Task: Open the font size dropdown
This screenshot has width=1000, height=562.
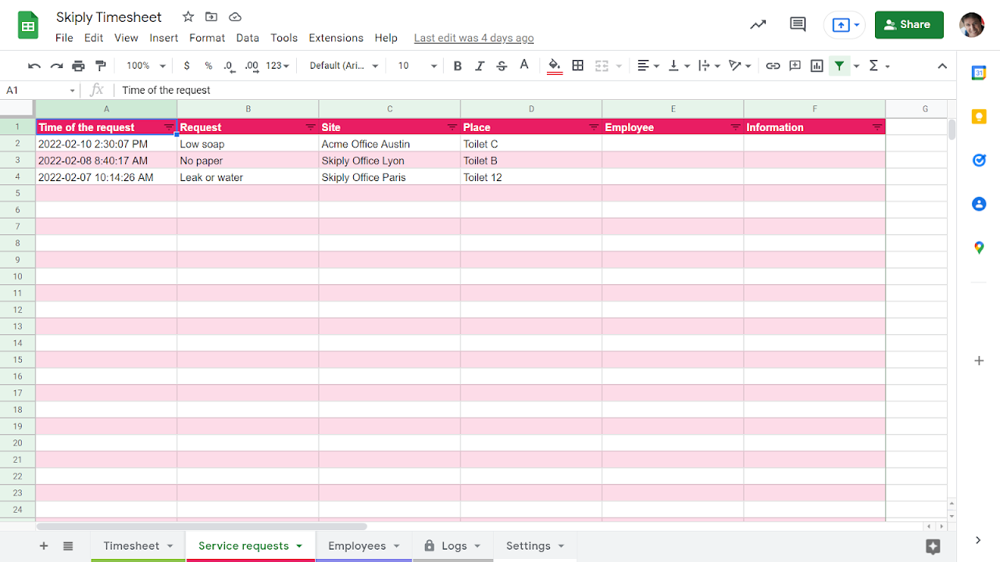Action: (x=416, y=66)
